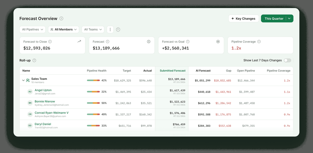Open the three-dot more options menu

[x=110, y=29]
